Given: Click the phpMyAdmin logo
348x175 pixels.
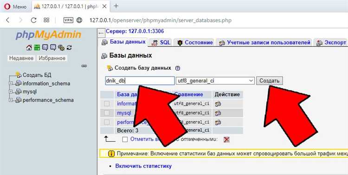Looking at the screenshot, I should (48, 35).
